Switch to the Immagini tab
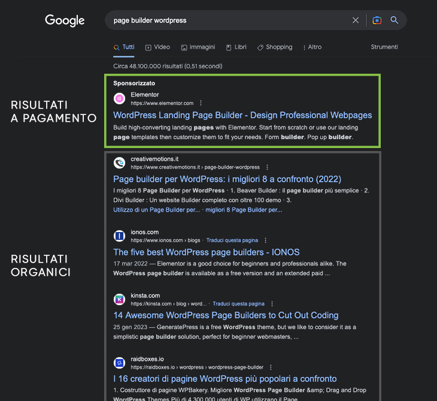The height and width of the screenshot is (401, 437). pos(198,47)
